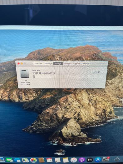
Task: Launch Maps from the dock
Action: click(25, 160)
